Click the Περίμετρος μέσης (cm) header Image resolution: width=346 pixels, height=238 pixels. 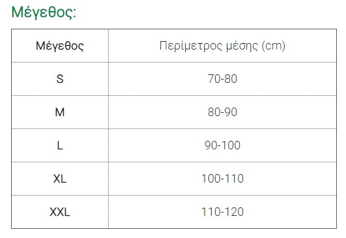point(222,46)
